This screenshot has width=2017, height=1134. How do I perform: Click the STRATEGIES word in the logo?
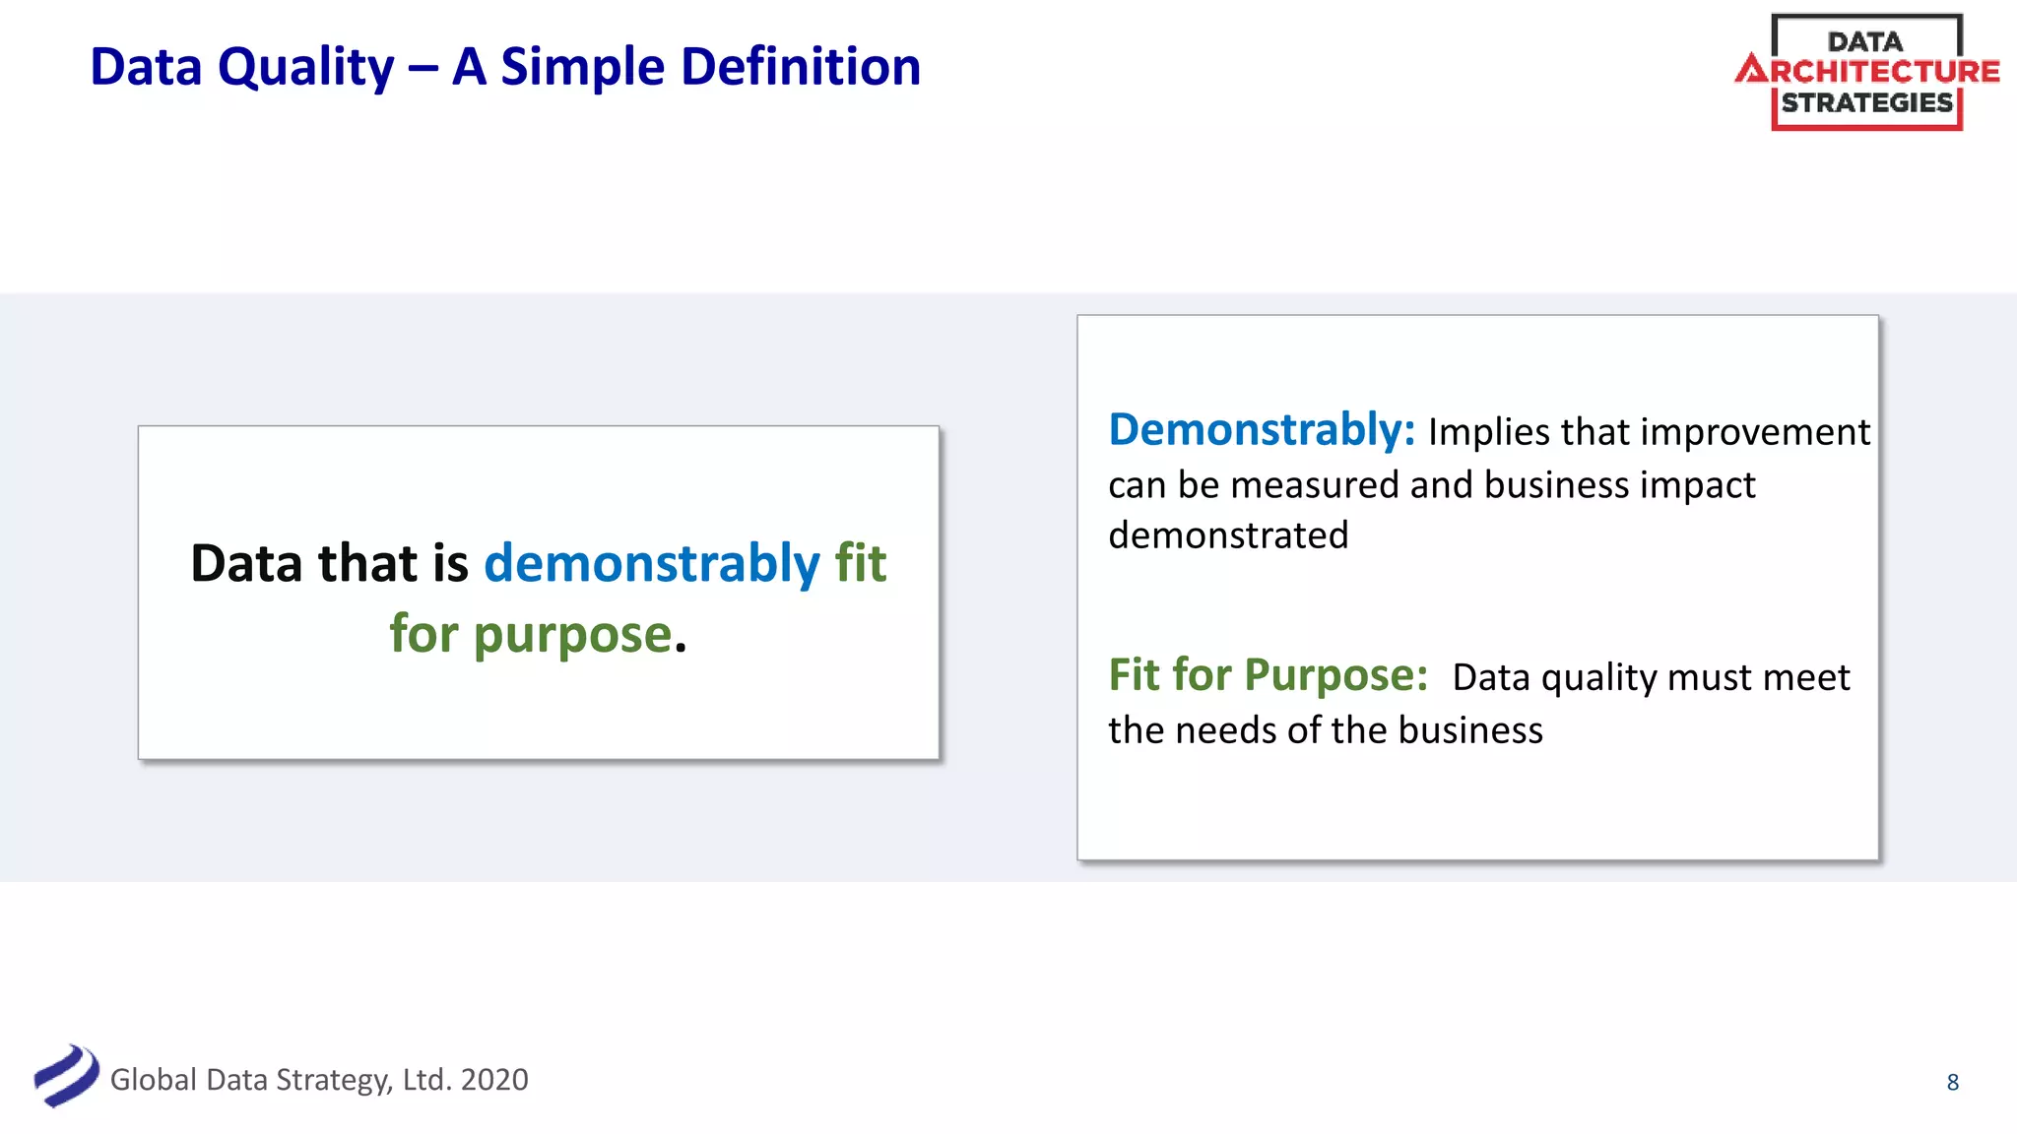click(1866, 103)
